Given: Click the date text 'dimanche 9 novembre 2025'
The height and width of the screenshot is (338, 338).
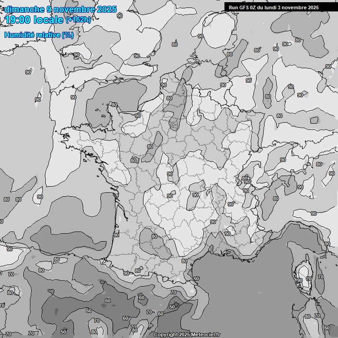Looking at the screenshot, I should 61,10.
